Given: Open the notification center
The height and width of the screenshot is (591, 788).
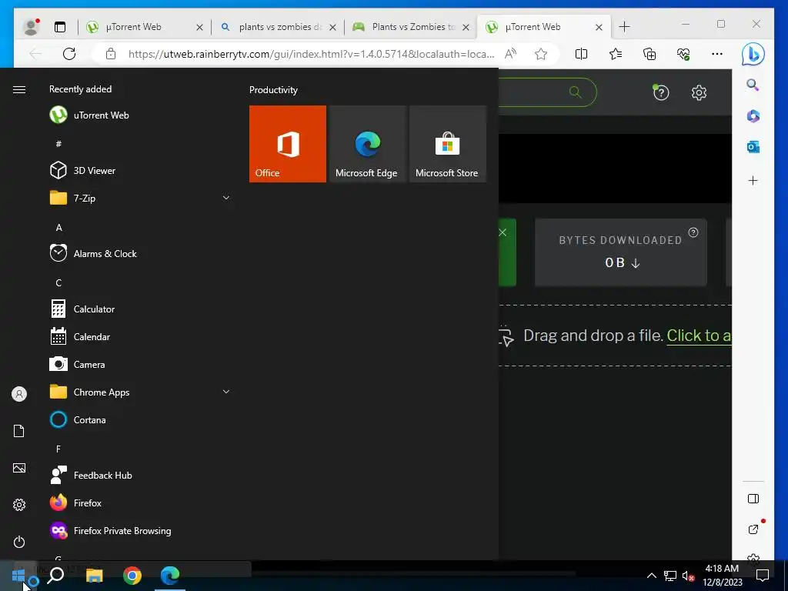Looking at the screenshot, I should [763, 576].
